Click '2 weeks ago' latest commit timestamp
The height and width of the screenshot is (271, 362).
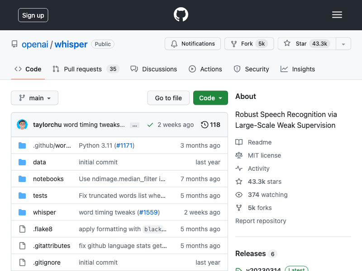(176, 125)
